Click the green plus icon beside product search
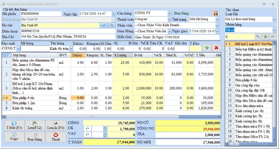The image size is (279, 149). (265, 36)
